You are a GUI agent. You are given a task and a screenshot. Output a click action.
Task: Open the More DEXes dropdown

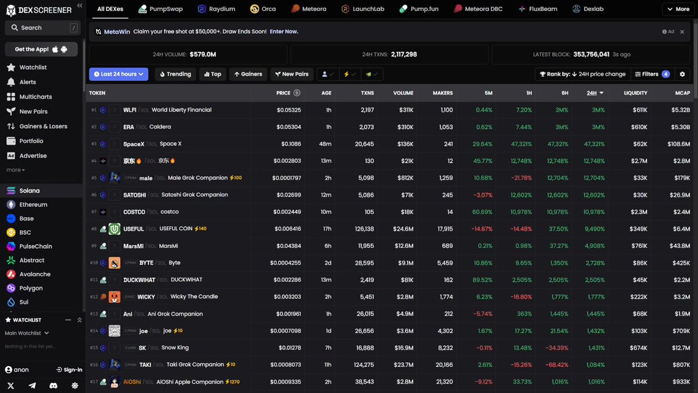click(x=678, y=9)
